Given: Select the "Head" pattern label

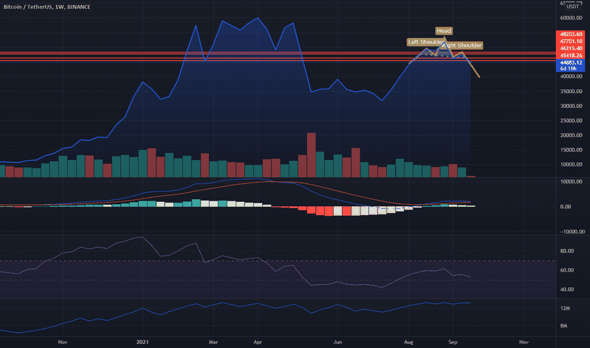Looking at the screenshot, I should click(444, 31).
